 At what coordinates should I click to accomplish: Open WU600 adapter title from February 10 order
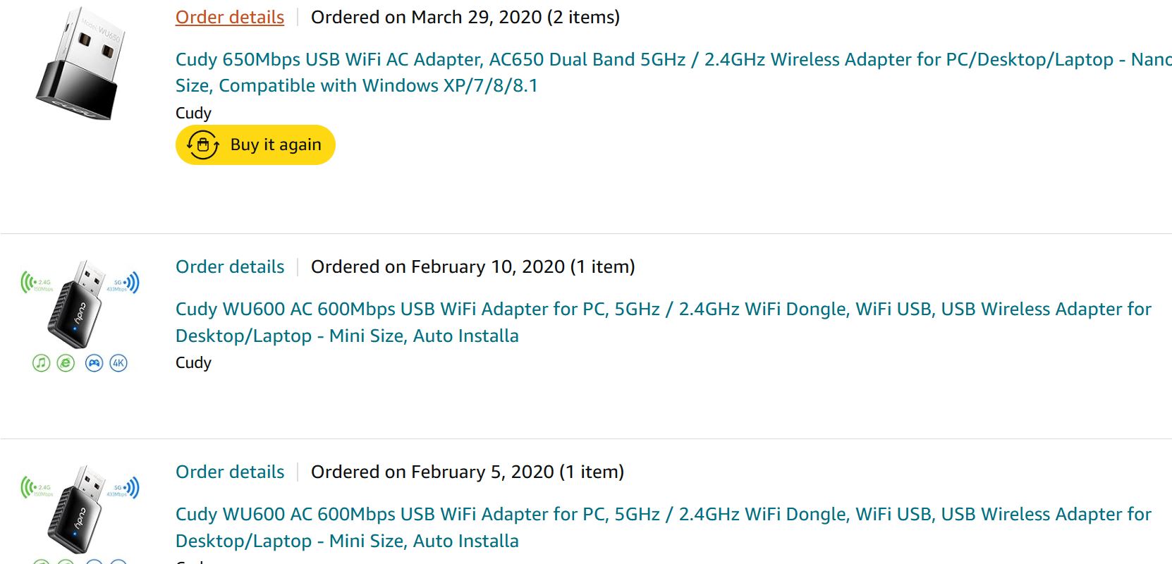[x=664, y=322]
